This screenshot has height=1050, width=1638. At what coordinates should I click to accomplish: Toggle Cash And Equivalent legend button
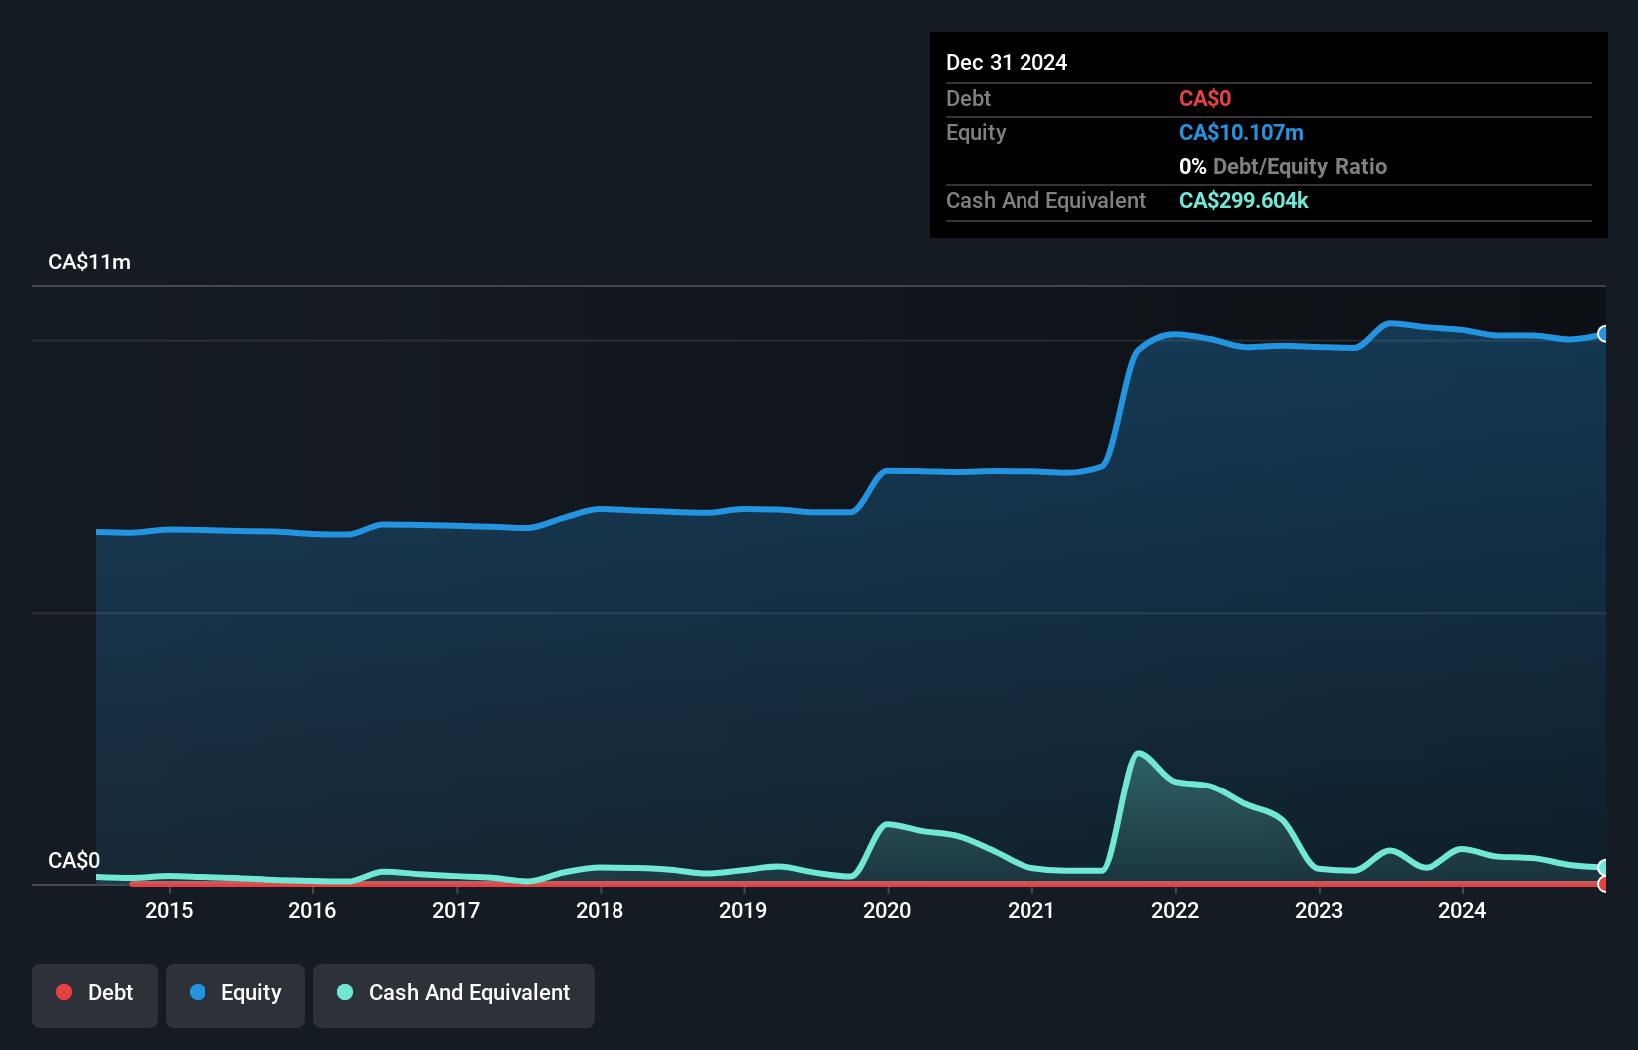(x=454, y=995)
